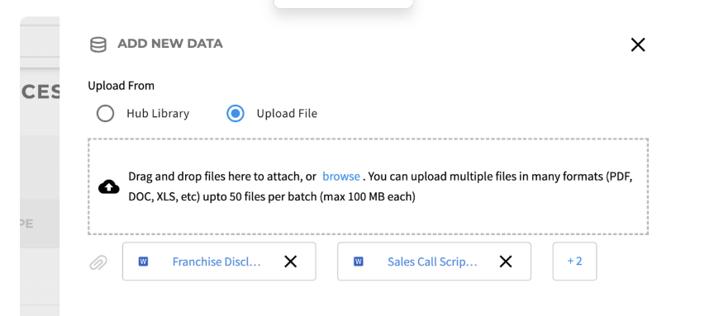Open the Franchise Discl… file name link

[217, 262]
